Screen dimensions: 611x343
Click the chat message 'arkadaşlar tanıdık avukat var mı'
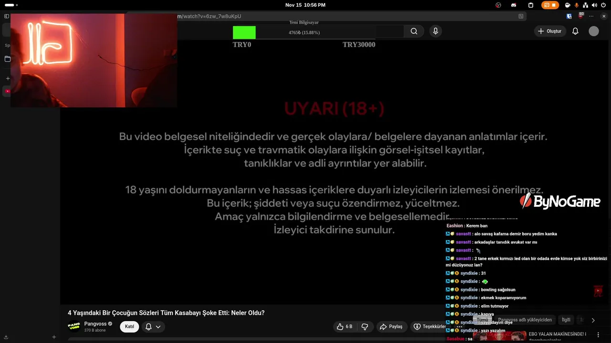click(506, 242)
